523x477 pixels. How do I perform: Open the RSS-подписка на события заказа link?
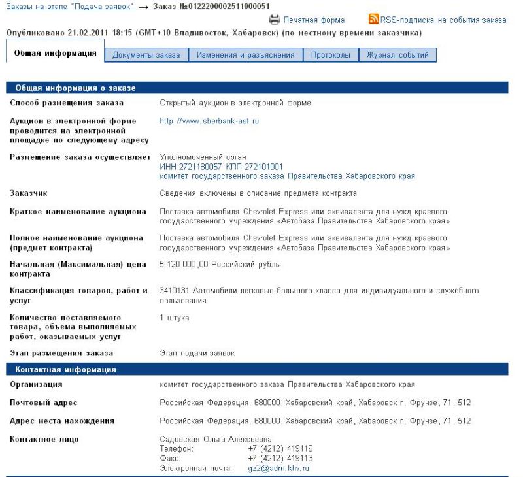point(443,20)
